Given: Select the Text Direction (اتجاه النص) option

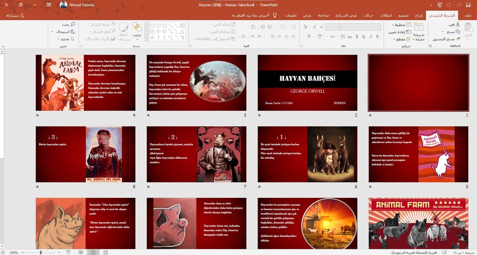Looking at the screenshot, I should 223,25.
